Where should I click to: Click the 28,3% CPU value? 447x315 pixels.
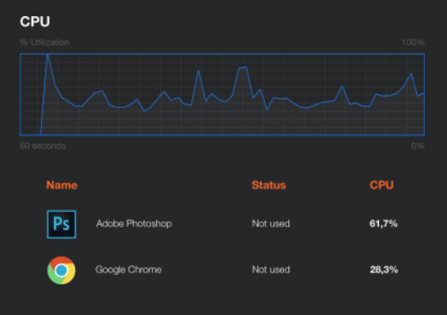coord(384,270)
